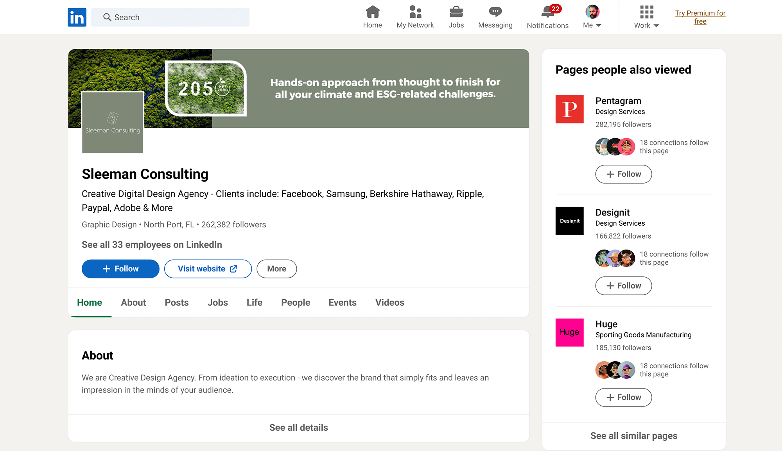See all 33 employees on LinkedIn
782x451 pixels.
click(152, 244)
